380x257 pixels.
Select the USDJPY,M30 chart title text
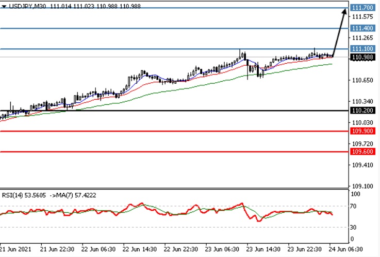point(27,6)
